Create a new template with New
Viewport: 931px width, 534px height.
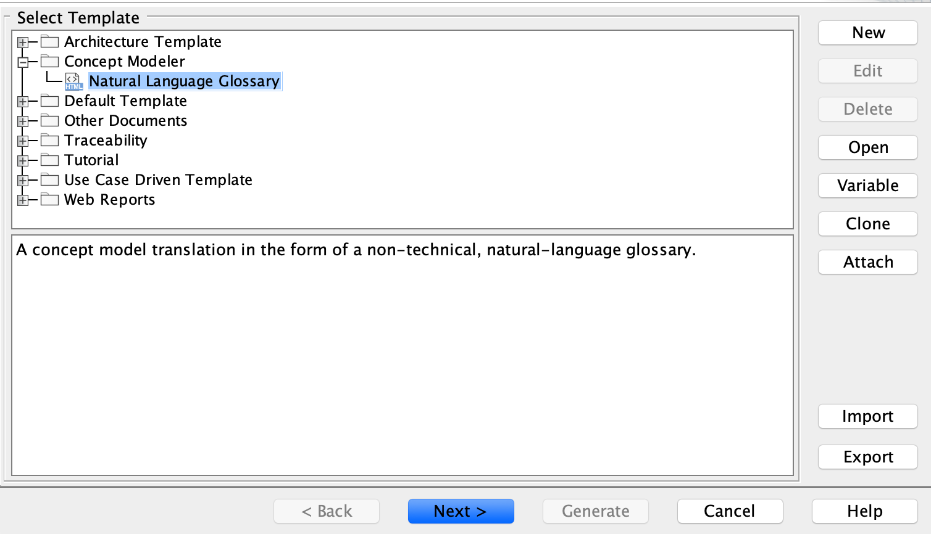(867, 33)
